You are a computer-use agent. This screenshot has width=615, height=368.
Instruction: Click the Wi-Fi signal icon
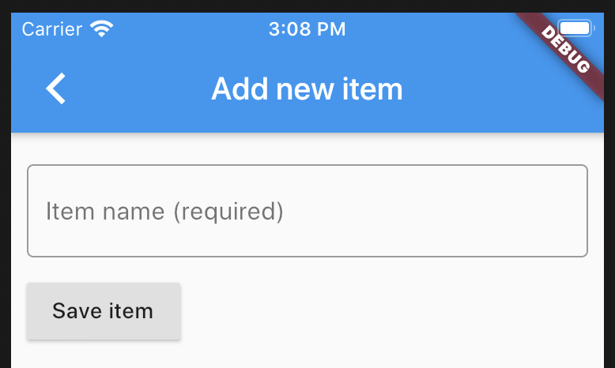pyautogui.click(x=100, y=30)
